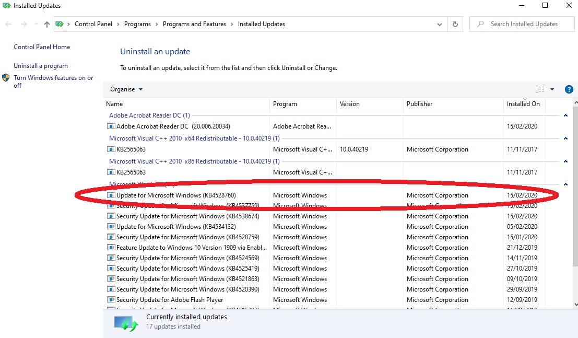Open Help with the question mark icon
The image size is (578, 338).
tap(569, 89)
